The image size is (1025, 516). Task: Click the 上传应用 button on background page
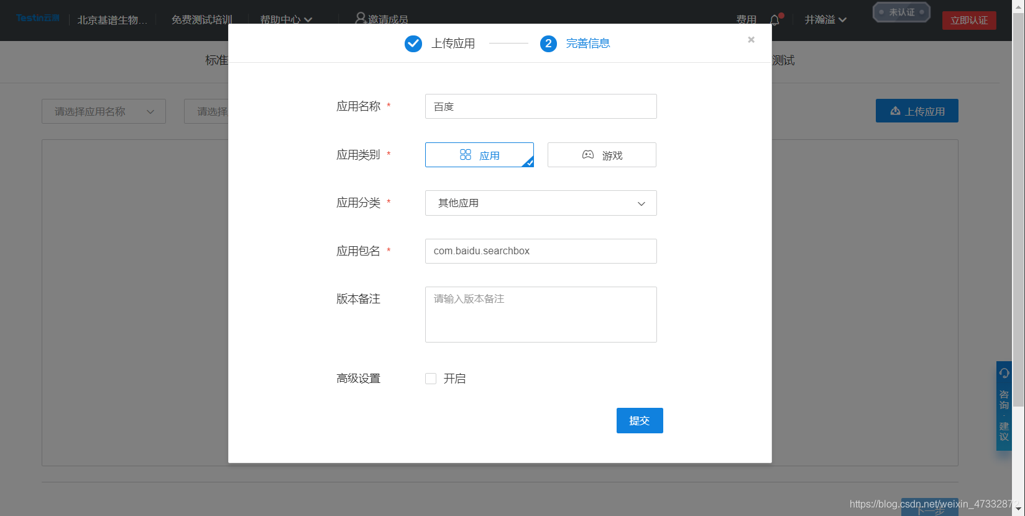(x=917, y=111)
